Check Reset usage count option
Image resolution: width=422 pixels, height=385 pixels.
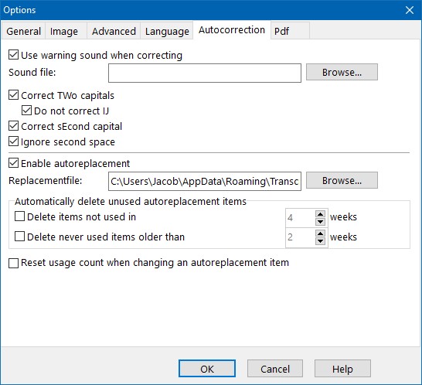(x=13, y=263)
